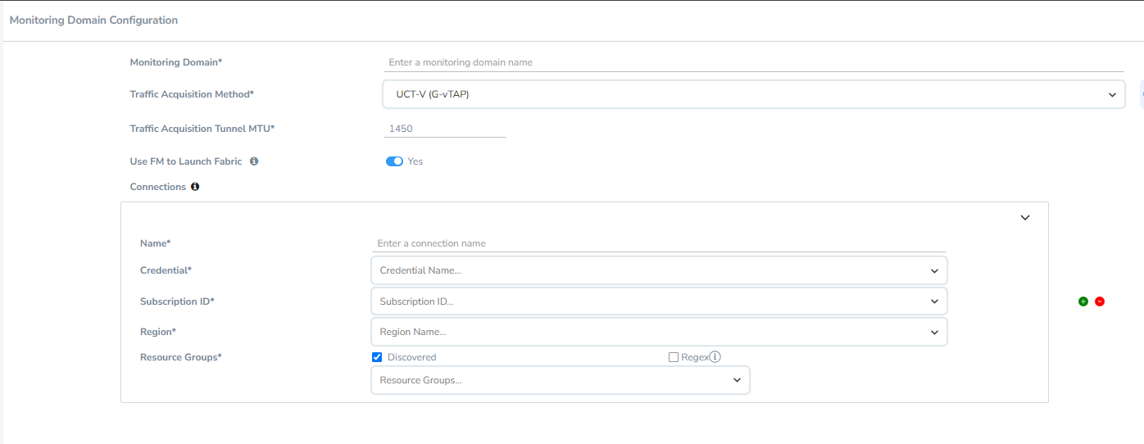Remove the connection with the red minus icon
1144x444 pixels.
point(1100,301)
